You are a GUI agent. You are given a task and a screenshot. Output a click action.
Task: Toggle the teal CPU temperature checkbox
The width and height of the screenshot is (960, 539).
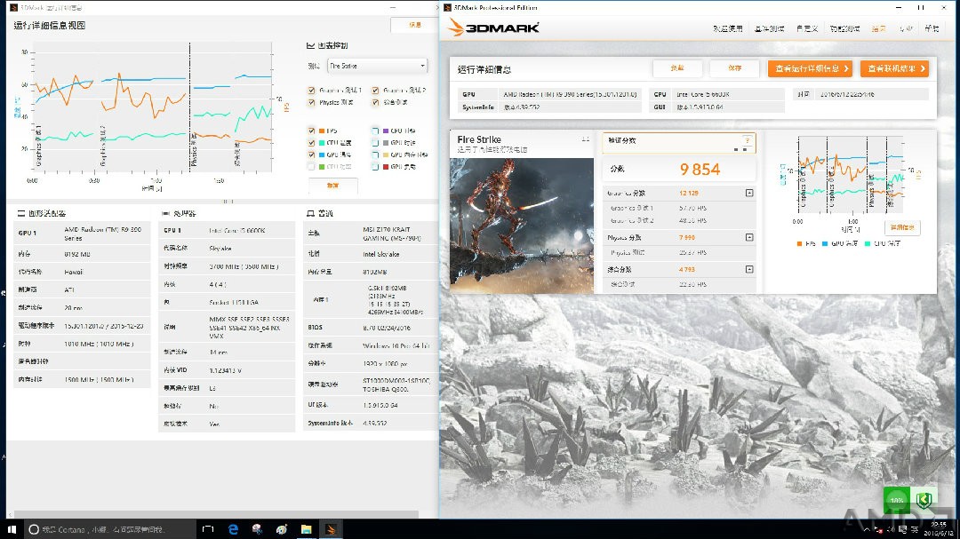click(x=312, y=143)
